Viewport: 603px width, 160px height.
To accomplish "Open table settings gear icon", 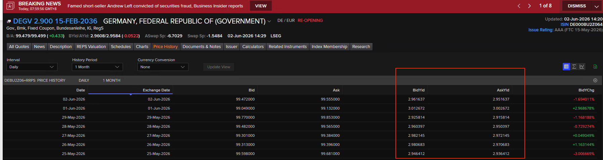I will 595,80.
